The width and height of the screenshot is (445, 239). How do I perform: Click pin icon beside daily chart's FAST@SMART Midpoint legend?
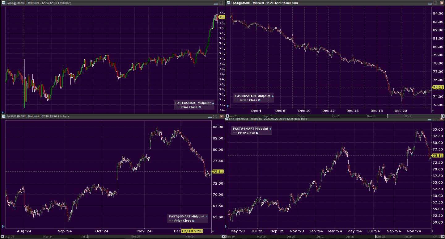pos(270,129)
